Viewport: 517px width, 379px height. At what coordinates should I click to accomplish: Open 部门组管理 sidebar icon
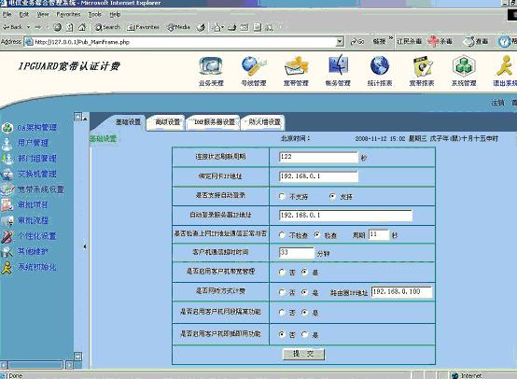tap(7, 159)
